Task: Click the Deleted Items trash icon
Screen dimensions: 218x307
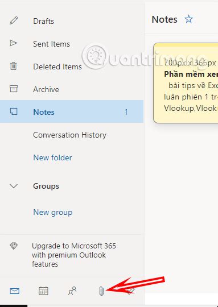Action: (x=14, y=66)
